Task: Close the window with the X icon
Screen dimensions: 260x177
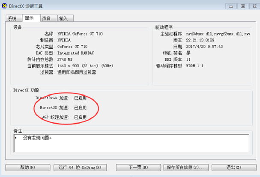Action: click(x=254, y=6)
